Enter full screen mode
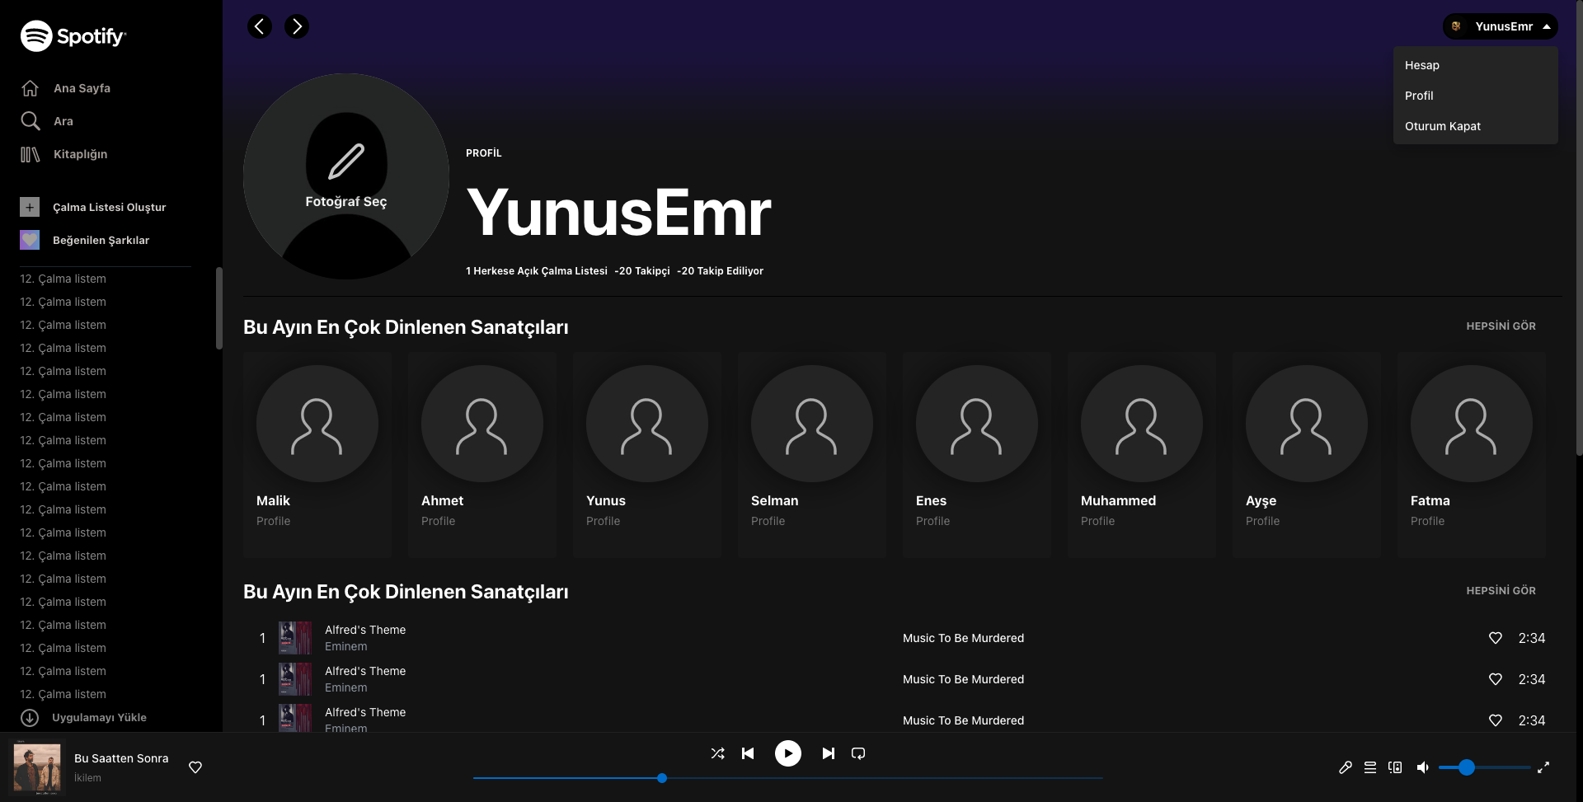Image resolution: width=1583 pixels, height=802 pixels. point(1543,767)
